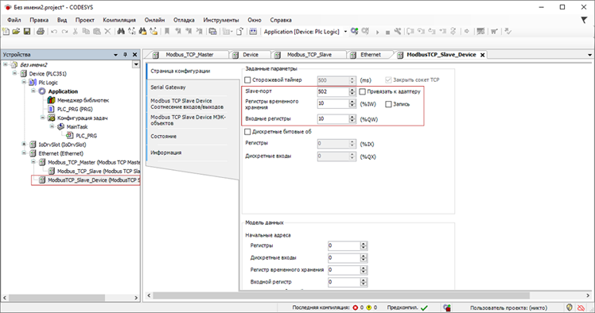The image size is (595, 313).
Task: Close the ModbusTCP_Slave_Device tab
Action: coord(482,55)
